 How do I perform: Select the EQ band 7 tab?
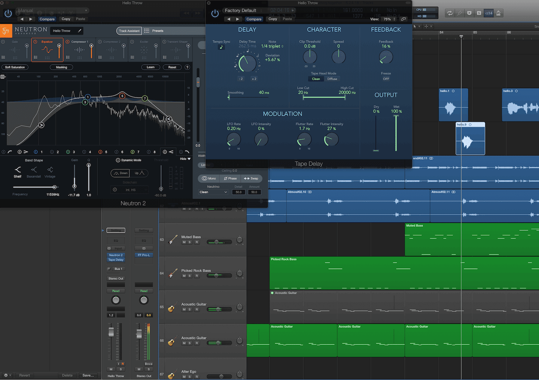(x=138, y=152)
